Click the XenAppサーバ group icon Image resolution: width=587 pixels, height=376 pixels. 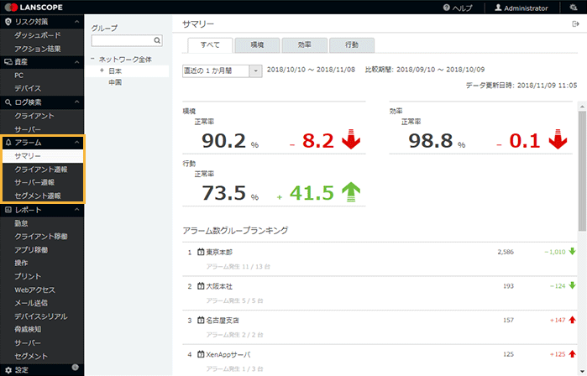coord(201,355)
